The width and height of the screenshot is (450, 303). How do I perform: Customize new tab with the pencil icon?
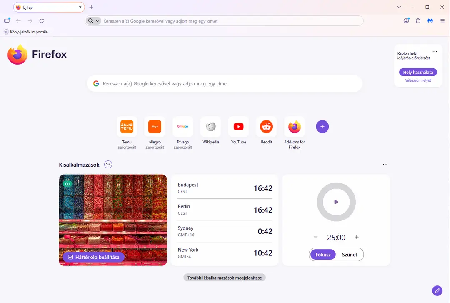437,290
